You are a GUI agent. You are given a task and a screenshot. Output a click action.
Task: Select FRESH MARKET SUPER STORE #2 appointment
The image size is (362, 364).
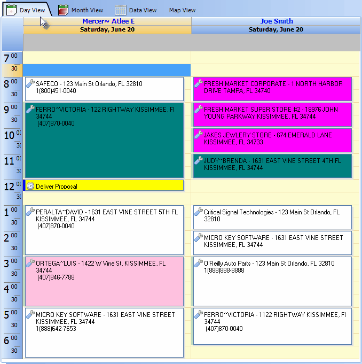[272, 115]
